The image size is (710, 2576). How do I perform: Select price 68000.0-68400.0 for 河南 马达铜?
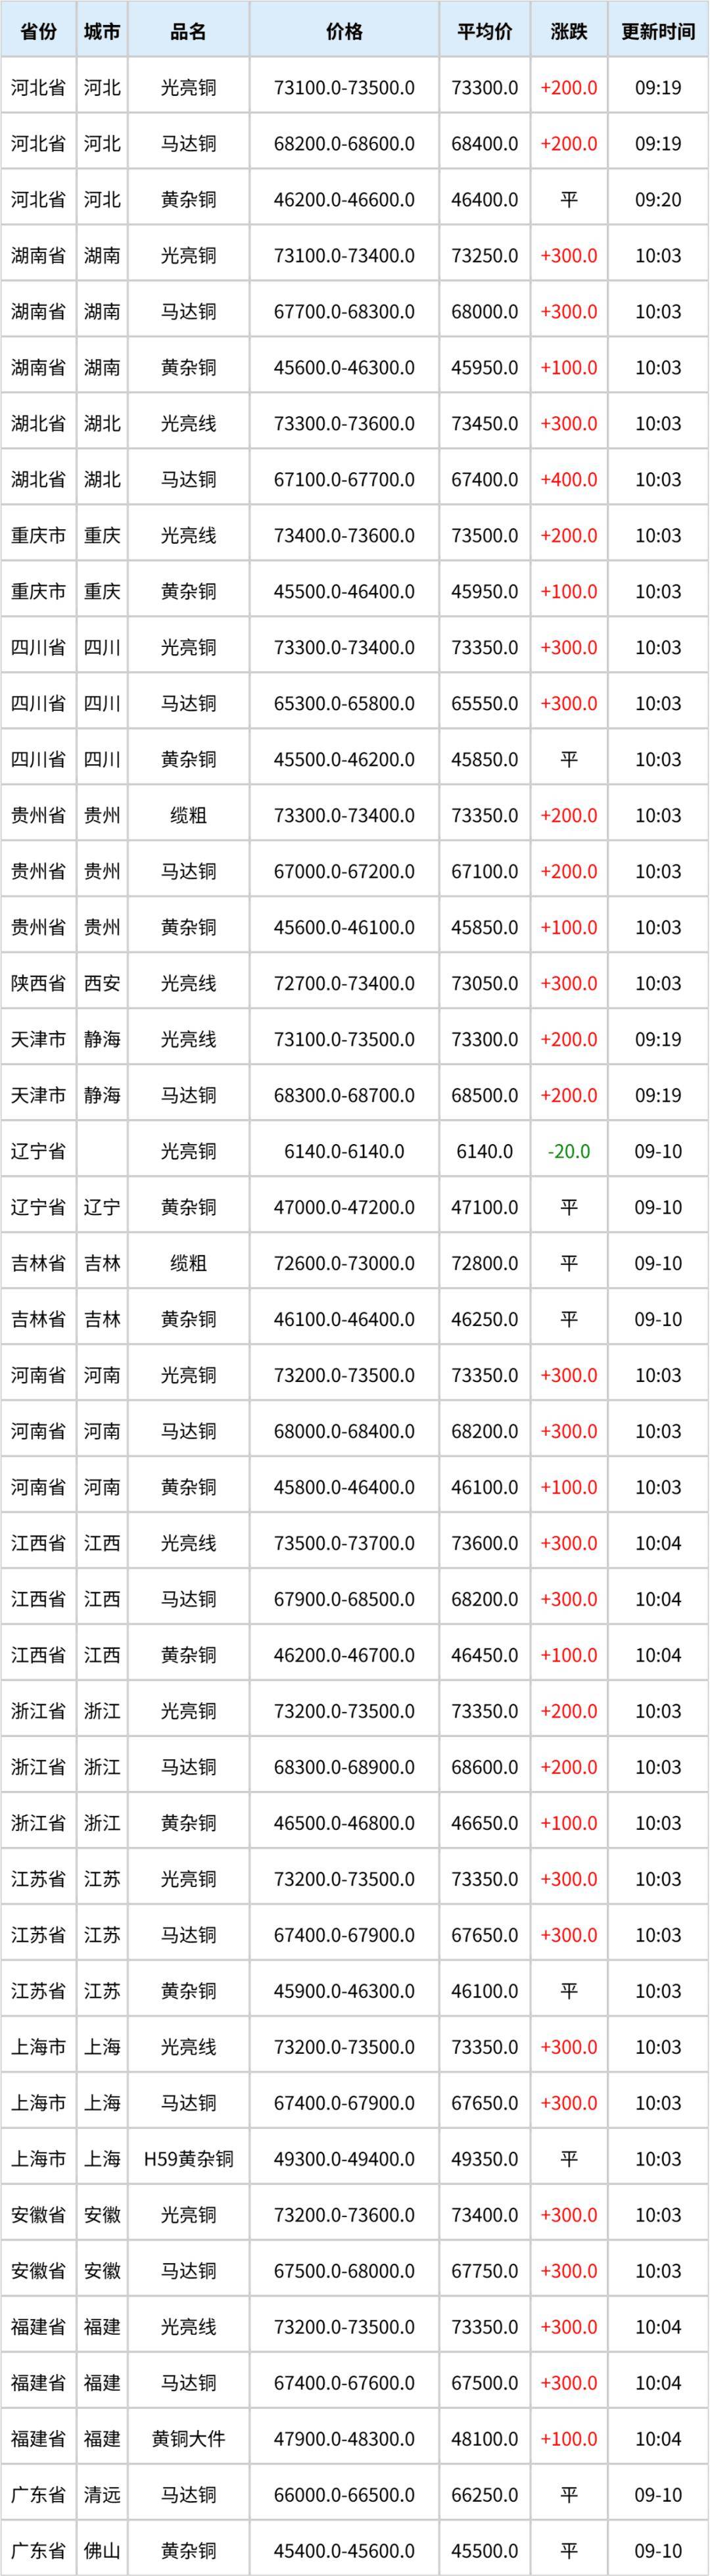344,1431
